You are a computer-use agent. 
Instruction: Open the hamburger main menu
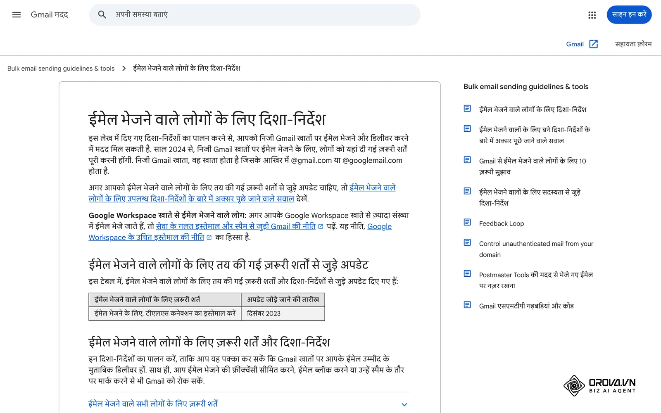tap(17, 15)
